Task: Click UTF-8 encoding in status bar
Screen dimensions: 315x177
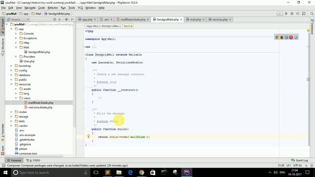Action: (x=297, y=165)
